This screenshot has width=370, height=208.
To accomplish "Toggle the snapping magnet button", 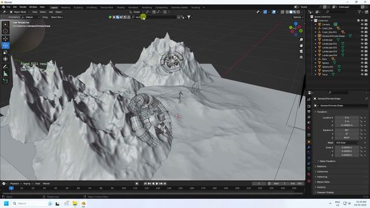I will pyautogui.click(x=154, y=12).
